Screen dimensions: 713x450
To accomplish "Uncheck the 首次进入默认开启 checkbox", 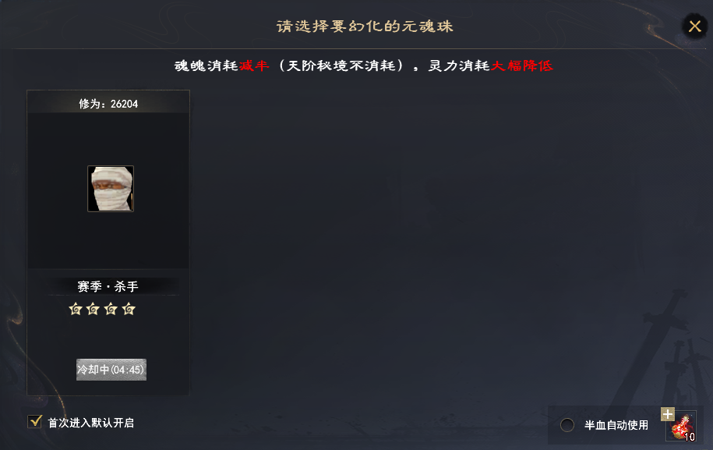I will pos(35,422).
